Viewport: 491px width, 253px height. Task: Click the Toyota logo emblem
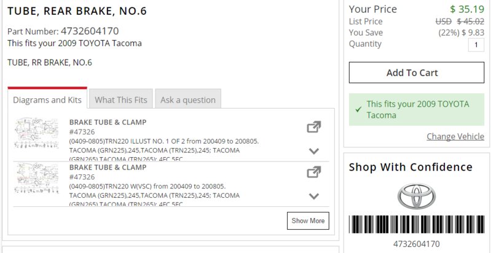coord(417,196)
